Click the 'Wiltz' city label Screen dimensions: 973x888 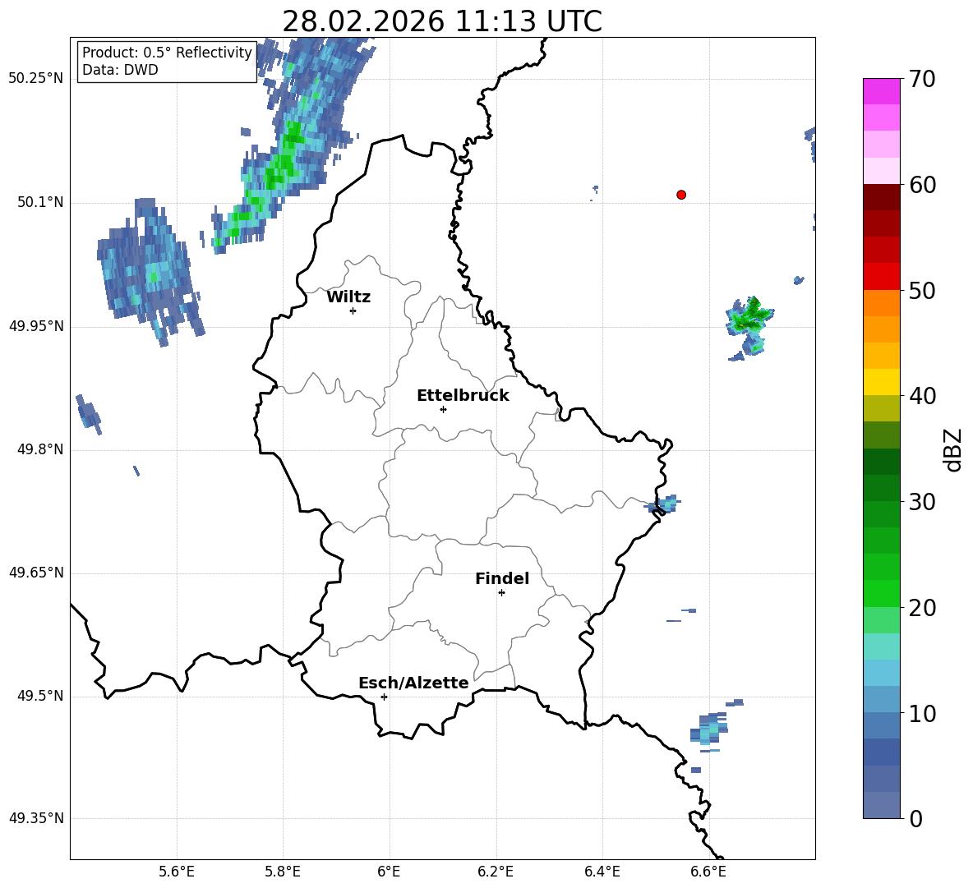point(348,297)
